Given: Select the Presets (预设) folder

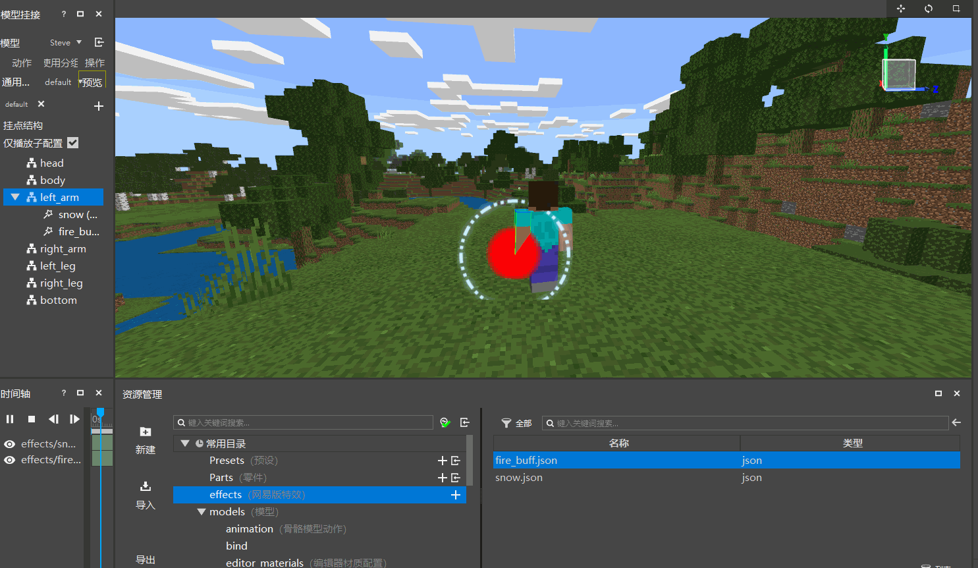Looking at the screenshot, I should [x=244, y=461].
